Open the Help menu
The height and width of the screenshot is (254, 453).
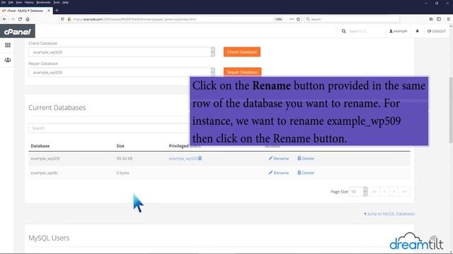click(x=66, y=2)
